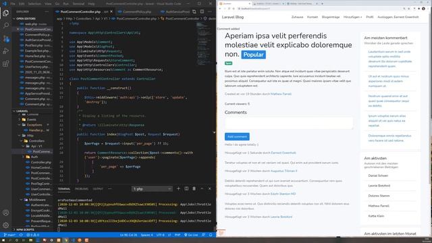Viewport: 432px width, 243px height.
Task: Create a new terminal with plus icon
Action: 178,189
